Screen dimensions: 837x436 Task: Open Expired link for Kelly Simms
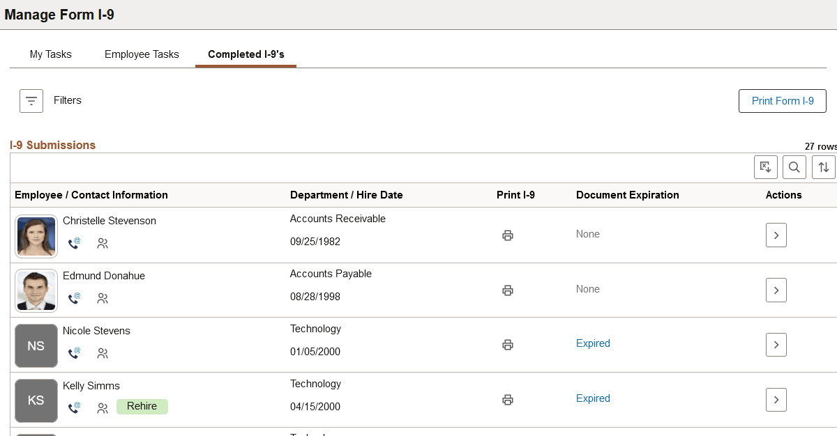point(593,398)
